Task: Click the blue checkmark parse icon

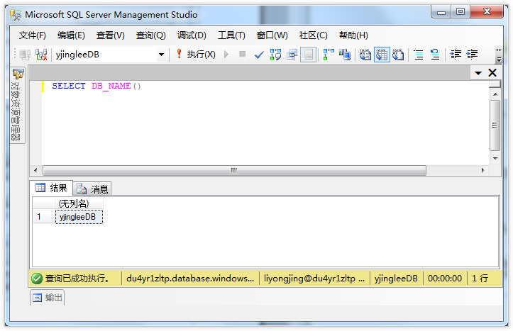Action: (259, 55)
